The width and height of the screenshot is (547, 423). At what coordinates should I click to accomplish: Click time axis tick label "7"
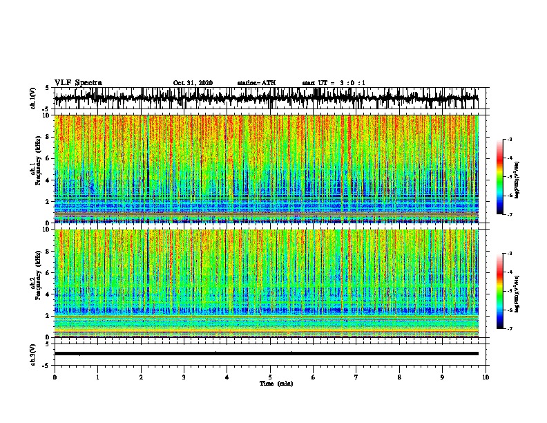click(356, 377)
